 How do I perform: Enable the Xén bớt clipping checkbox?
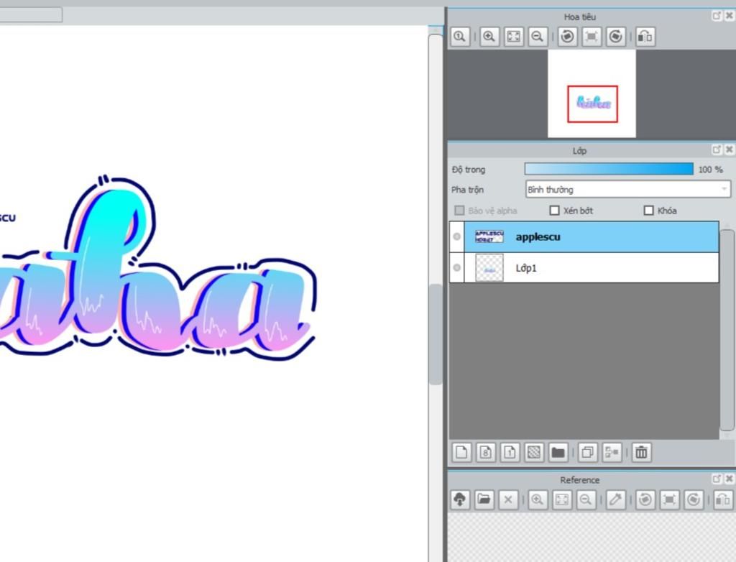[x=554, y=211]
